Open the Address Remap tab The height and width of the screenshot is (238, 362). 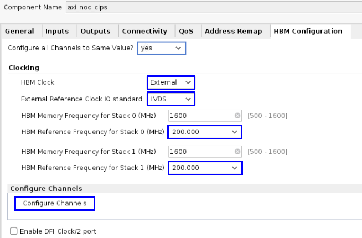(233, 32)
